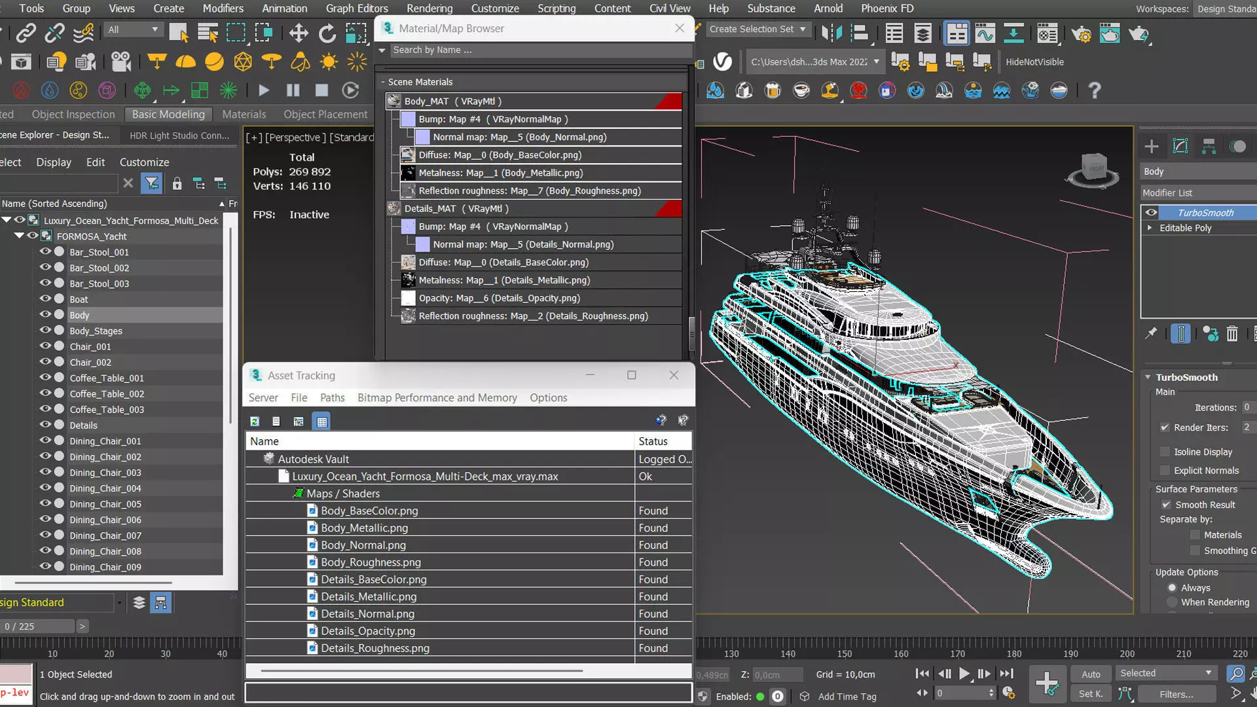Select the Move transform tool
The height and width of the screenshot is (707, 1257).
pyautogui.click(x=299, y=33)
